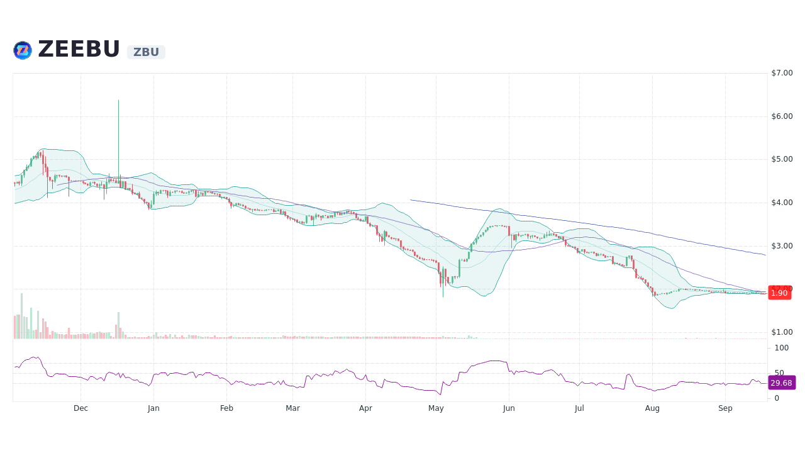The width and height of the screenshot is (805, 453).
Task: Open the ZBU symbol selector
Action: click(146, 52)
